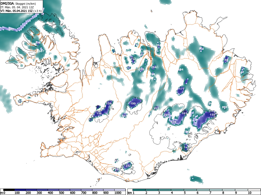Click the '1000' label on the metre scale
The width and height of the screenshot is (261, 195).
pos(118,193)
